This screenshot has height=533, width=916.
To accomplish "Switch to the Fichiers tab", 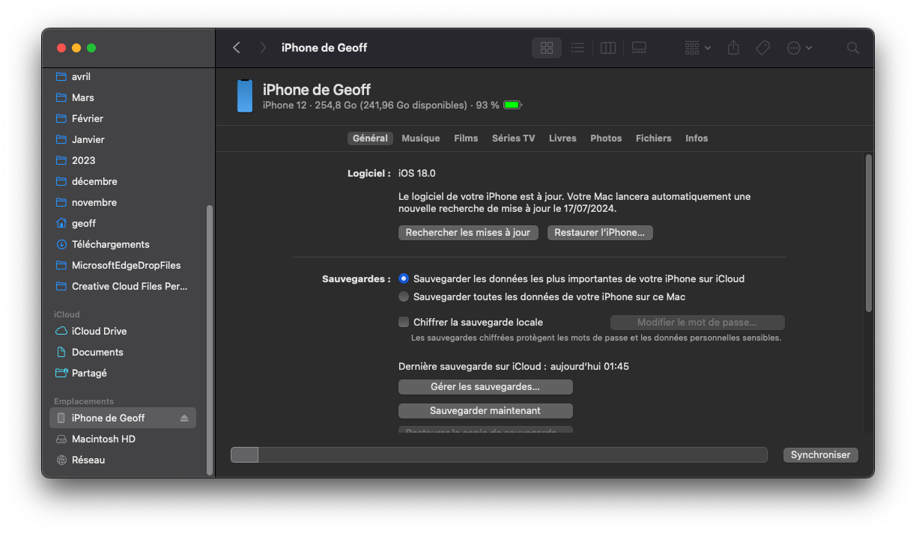I will (654, 138).
